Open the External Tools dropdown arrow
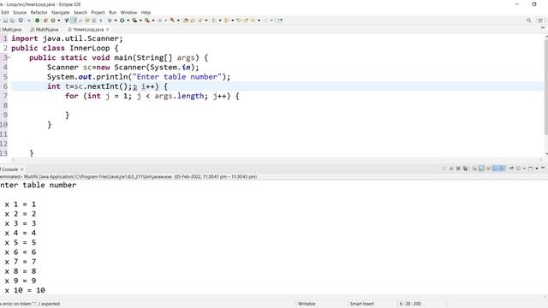Viewport: 548px width, 308px height. 153,21
